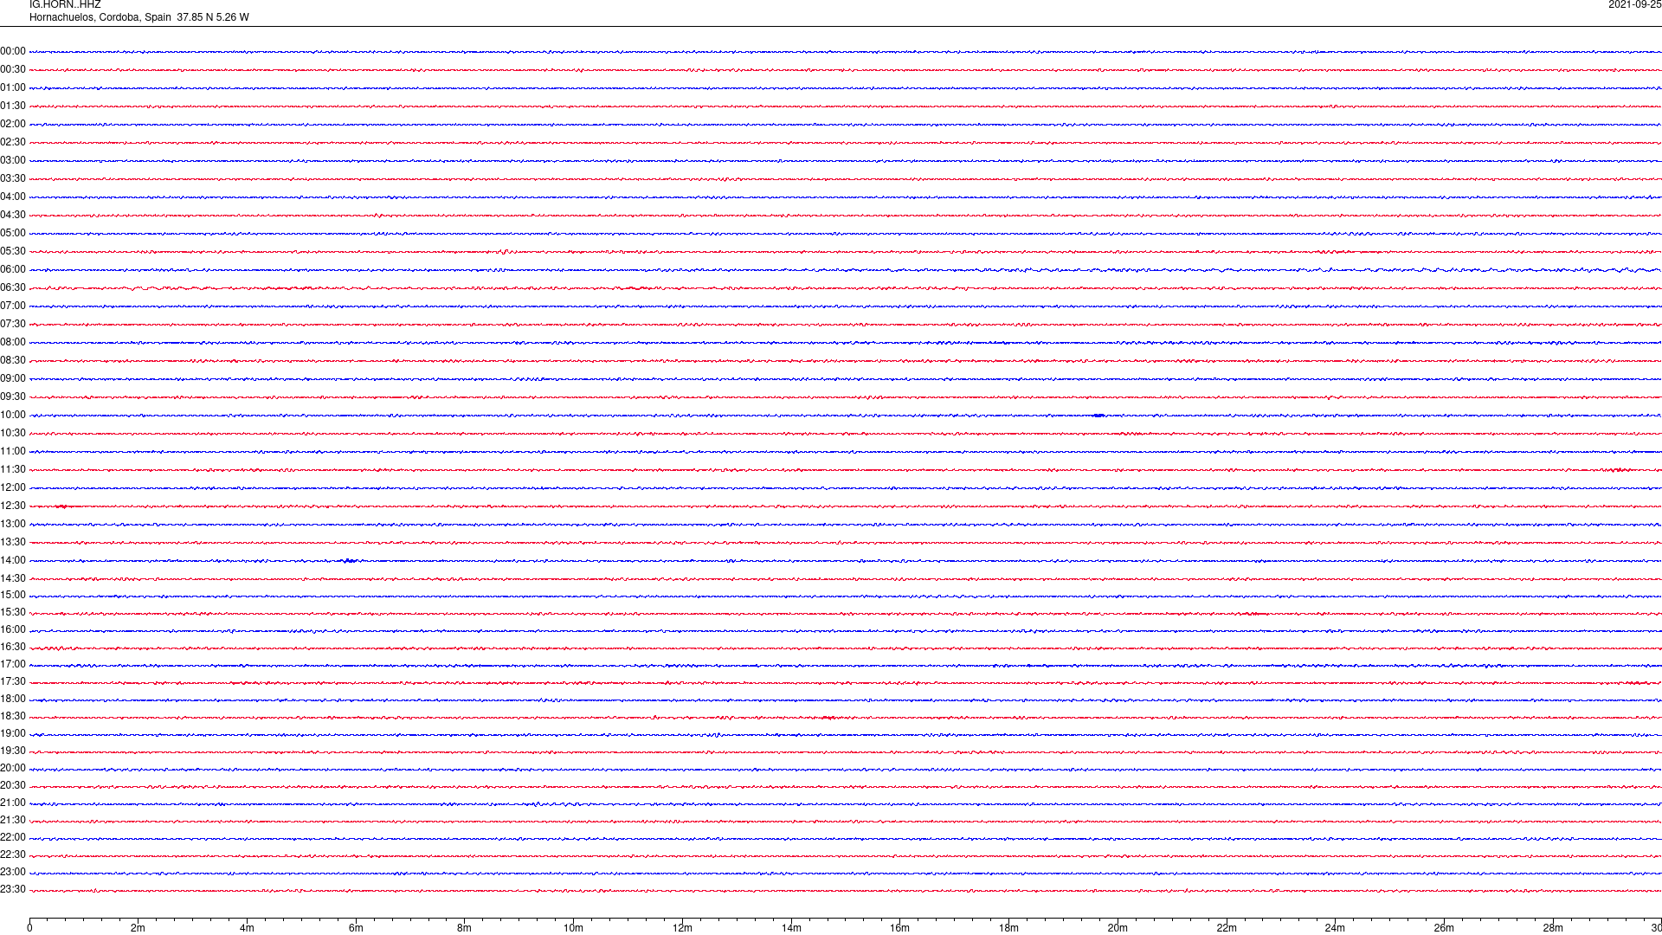Select the 13:00 time row label
The width and height of the screenshot is (1662, 935).
[13, 524]
